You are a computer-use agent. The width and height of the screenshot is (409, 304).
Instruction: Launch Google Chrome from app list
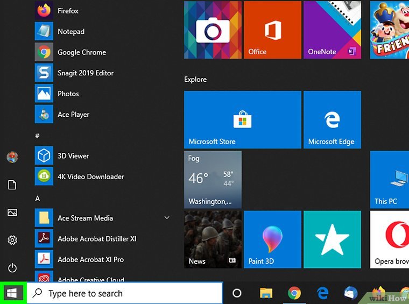pyautogui.click(x=81, y=52)
